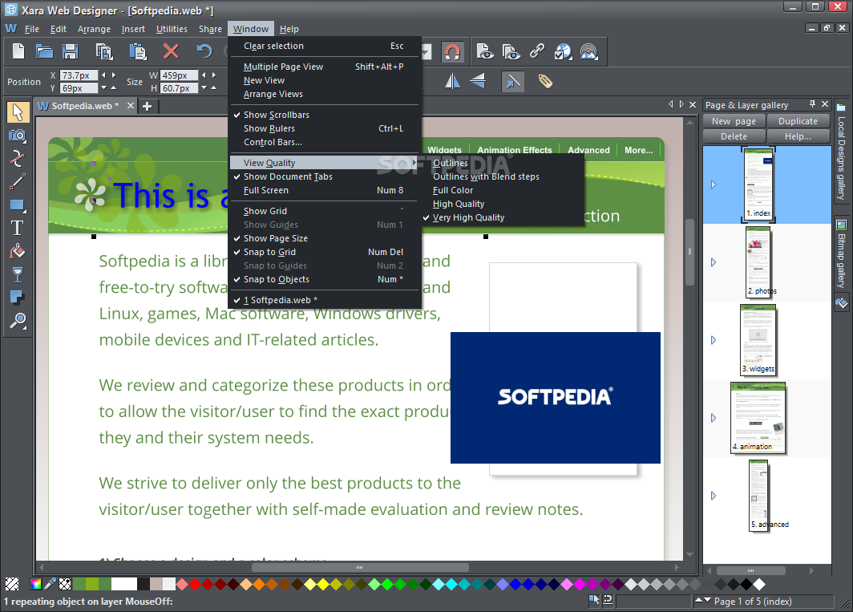
Task: Select the Text tool
Action: 18,228
